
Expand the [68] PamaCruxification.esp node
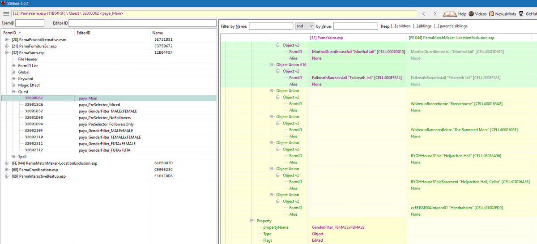7,170
